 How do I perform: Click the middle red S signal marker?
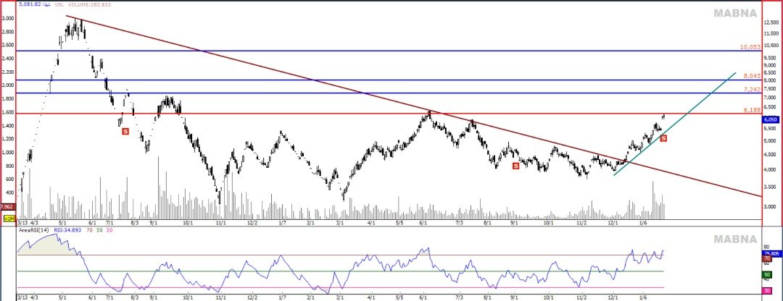(x=515, y=166)
